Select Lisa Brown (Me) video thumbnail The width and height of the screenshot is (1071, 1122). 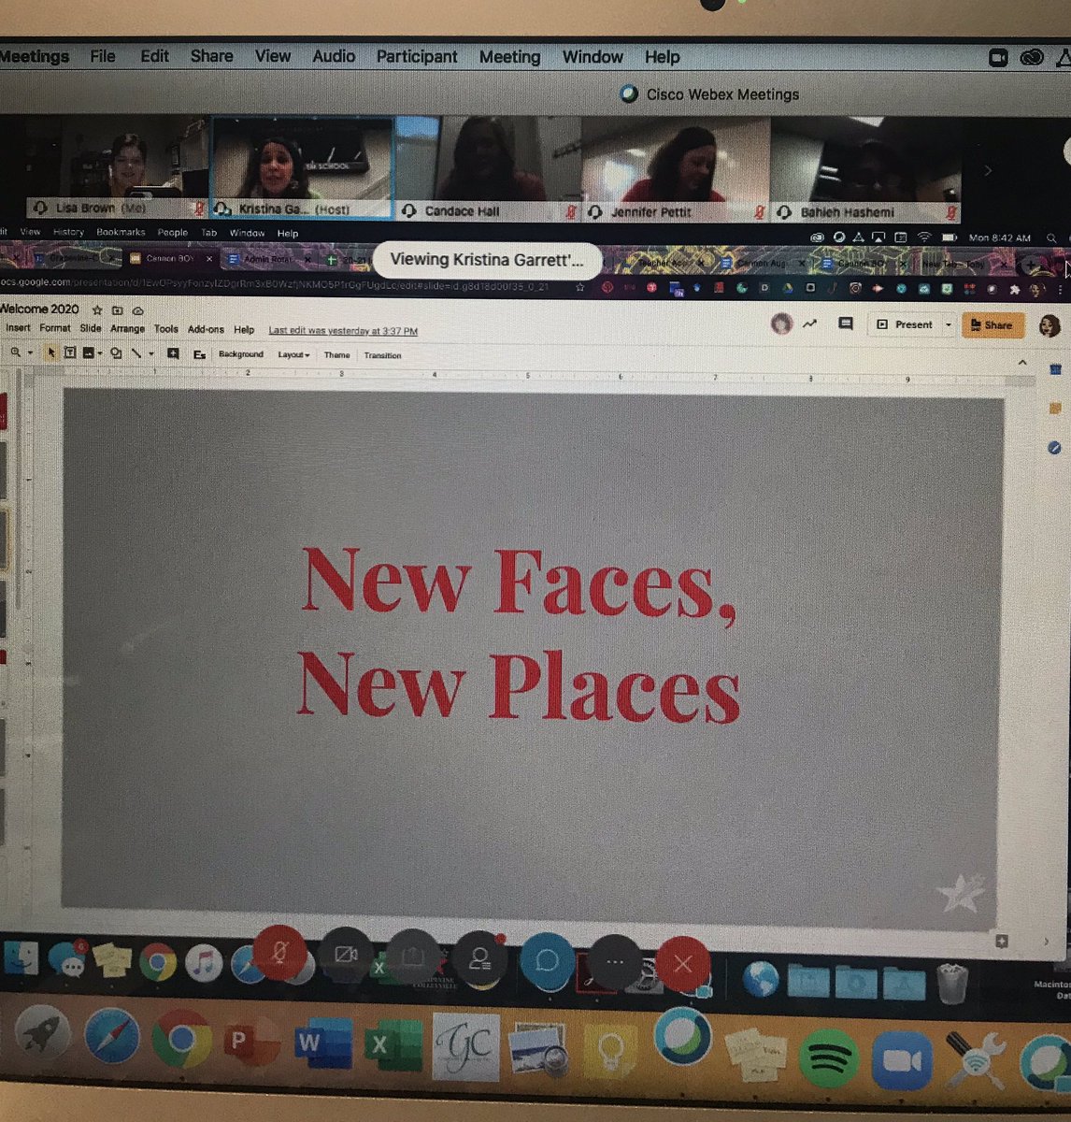tap(116, 166)
